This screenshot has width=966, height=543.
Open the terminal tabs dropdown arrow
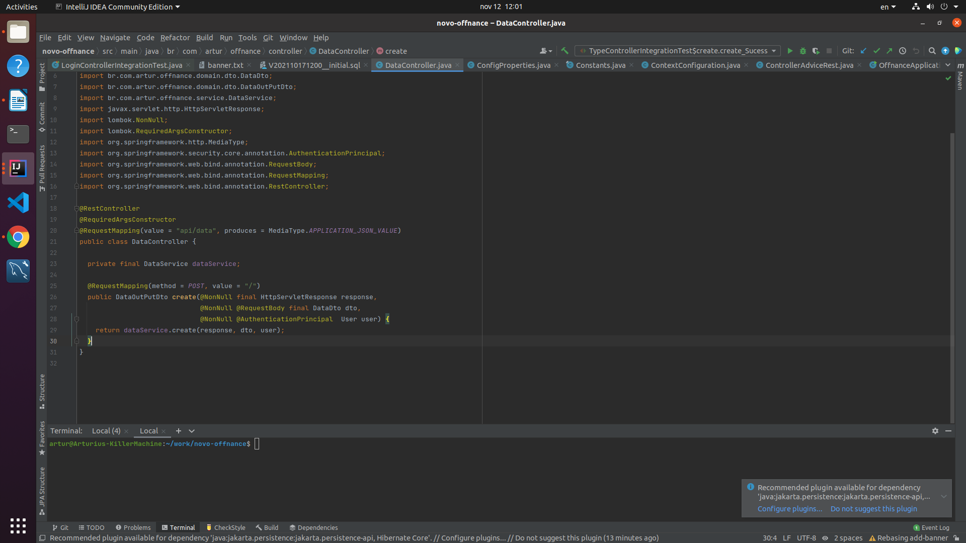click(x=192, y=431)
